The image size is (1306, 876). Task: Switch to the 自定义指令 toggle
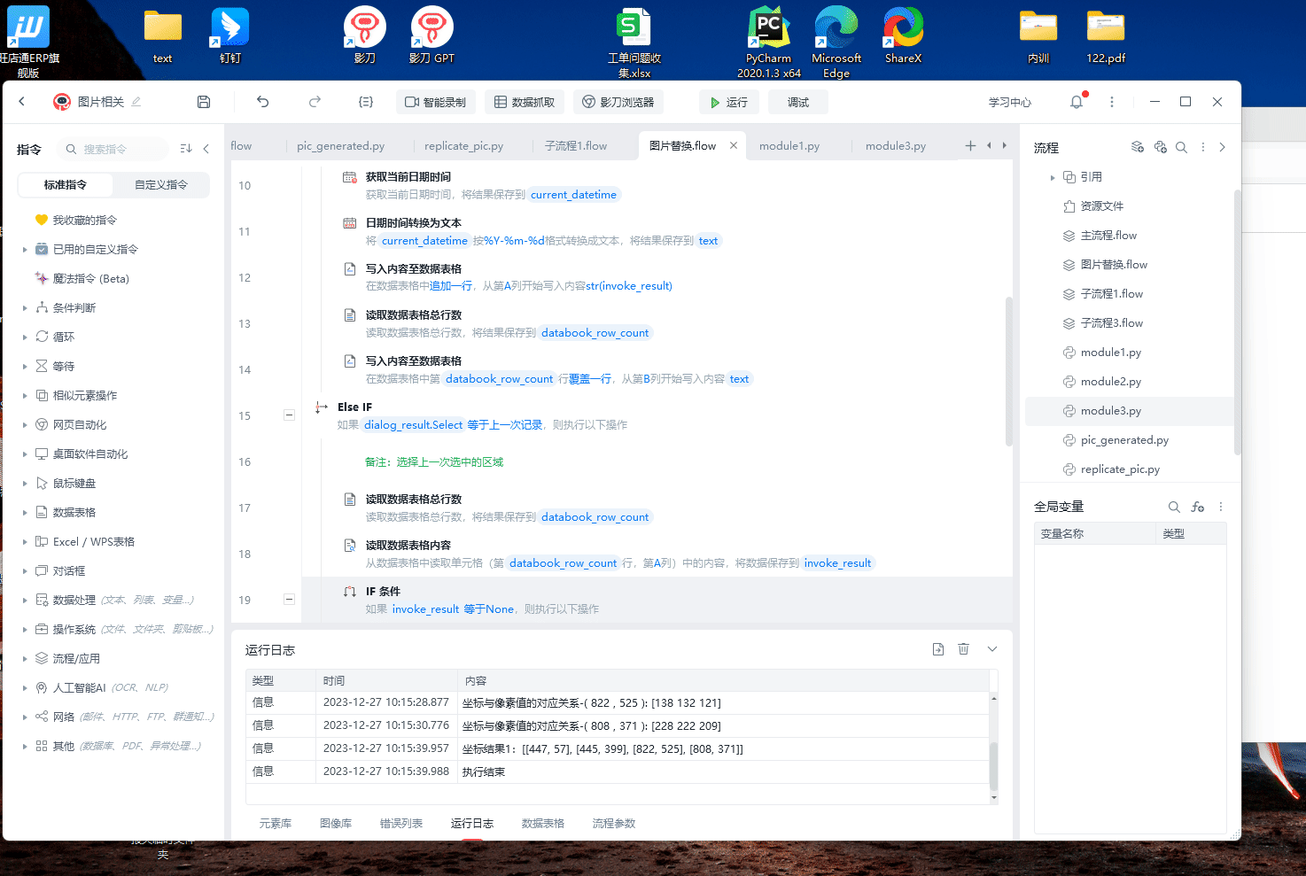(160, 185)
